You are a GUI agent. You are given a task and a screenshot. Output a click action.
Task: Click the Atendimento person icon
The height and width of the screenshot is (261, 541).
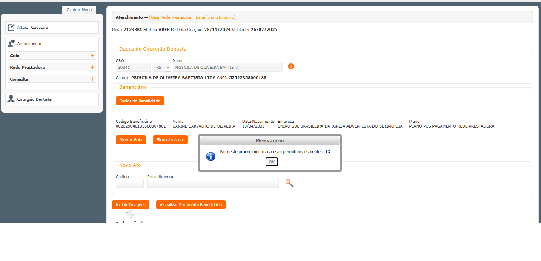pyautogui.click(x=11, y=43)
